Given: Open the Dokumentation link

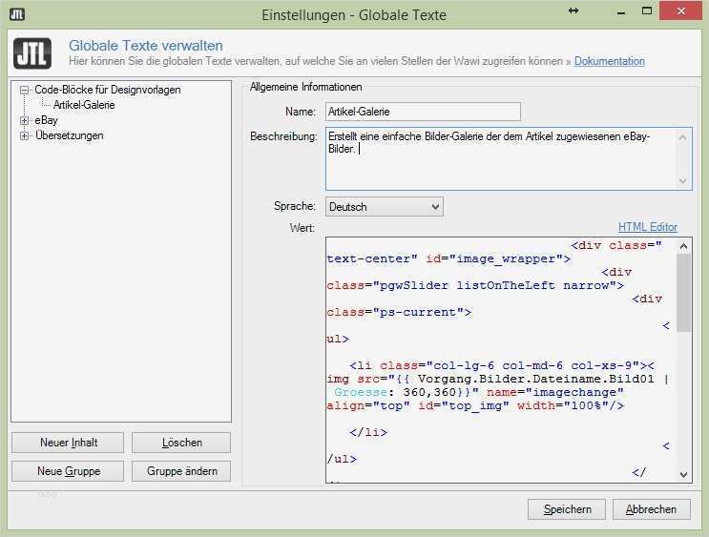Looking at the screenshot, I should 609,61.
